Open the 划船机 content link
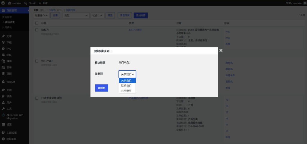Viewport: 307px width, 144px height. 229,81
